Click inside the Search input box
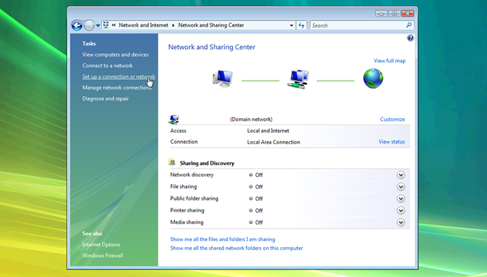The width and height of the screenshot is (487, 277). tap(357, 25)
